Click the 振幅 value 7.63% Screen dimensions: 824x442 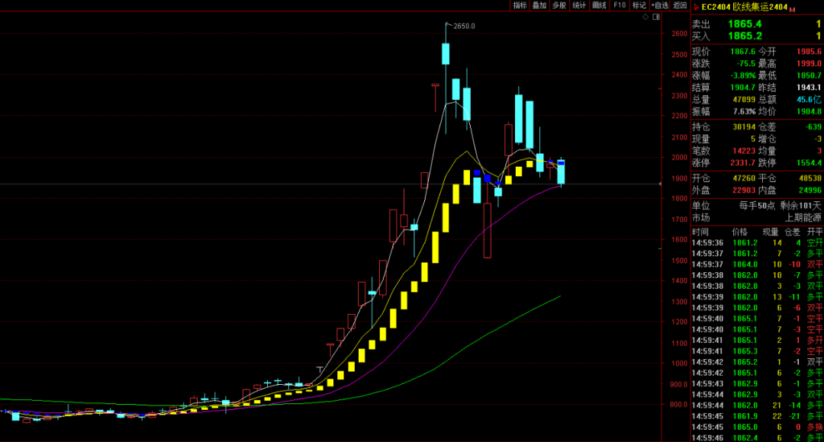pos(744,112)
